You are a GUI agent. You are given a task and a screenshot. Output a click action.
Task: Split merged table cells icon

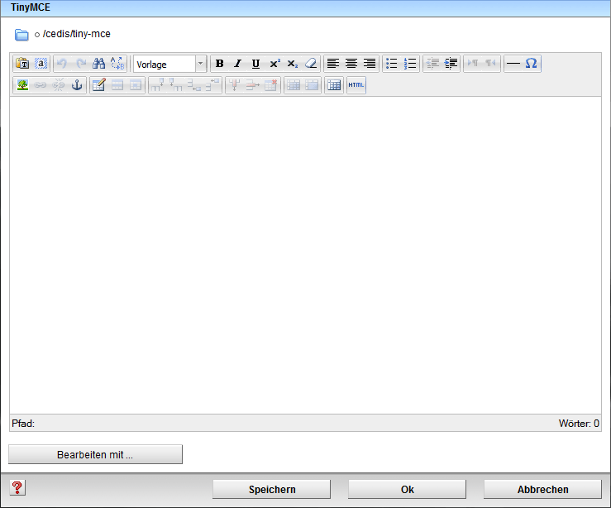(x=294, y=85)
